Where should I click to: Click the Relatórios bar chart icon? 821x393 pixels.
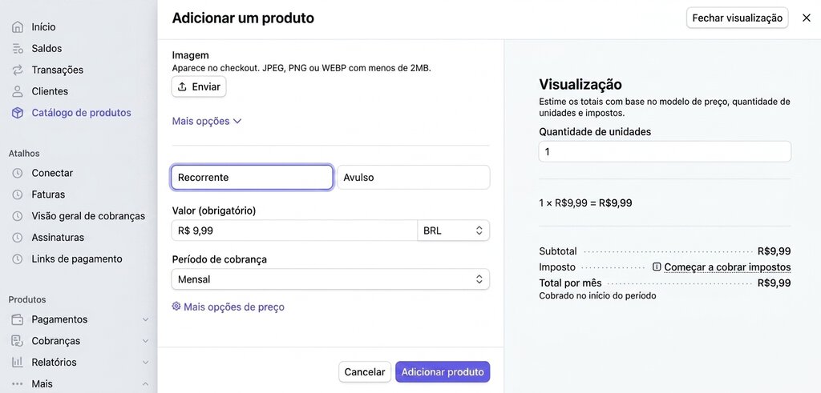pos(18,362)
